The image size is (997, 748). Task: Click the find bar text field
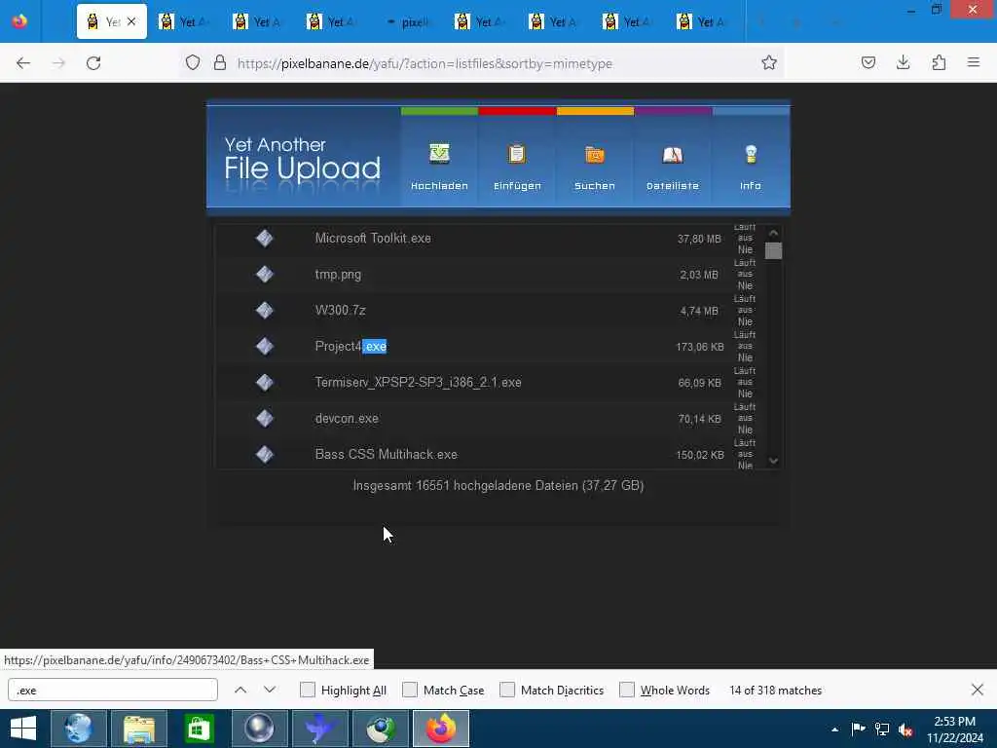tap(113, 691)
